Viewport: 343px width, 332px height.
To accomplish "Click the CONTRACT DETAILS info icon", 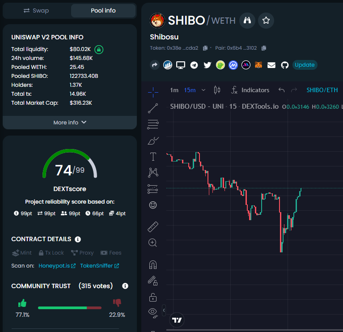I will (x=78, y=239).
